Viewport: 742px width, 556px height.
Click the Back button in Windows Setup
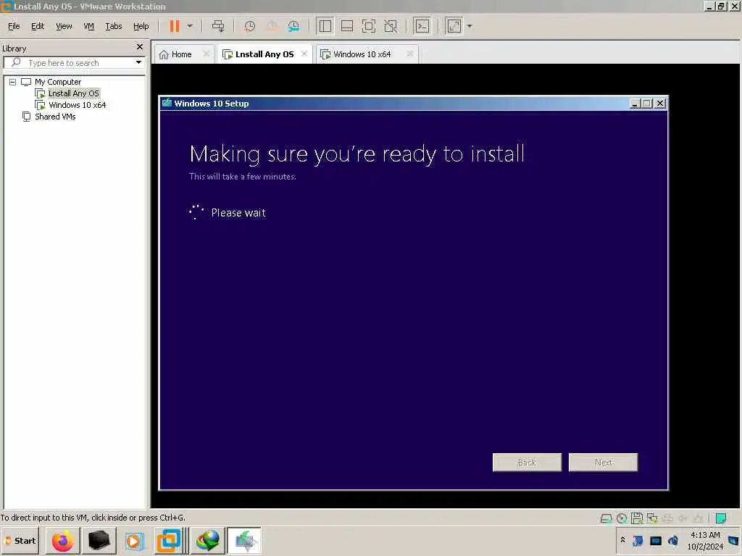click(527, 463)
